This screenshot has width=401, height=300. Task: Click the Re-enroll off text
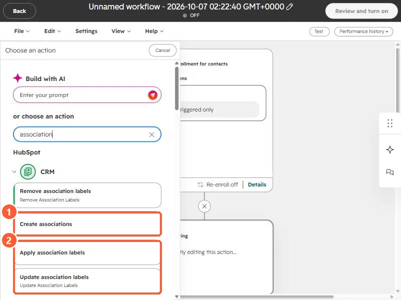(x=222, y=184)
